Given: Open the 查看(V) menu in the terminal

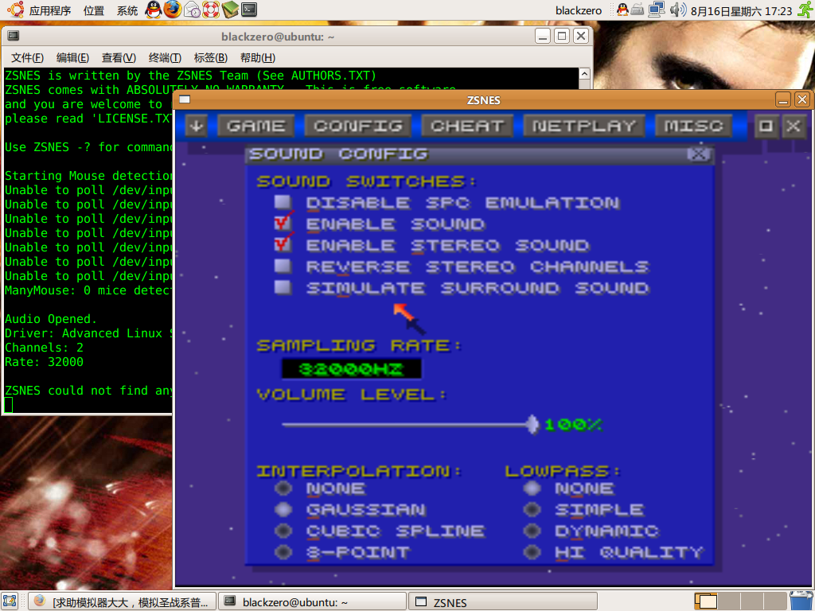Looking at the screenshot, I should (119, 57).
